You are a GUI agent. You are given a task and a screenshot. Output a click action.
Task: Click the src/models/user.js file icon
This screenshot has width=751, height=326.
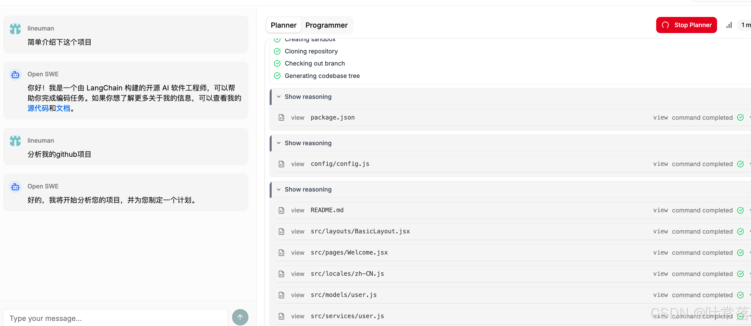tap(281, 295)
